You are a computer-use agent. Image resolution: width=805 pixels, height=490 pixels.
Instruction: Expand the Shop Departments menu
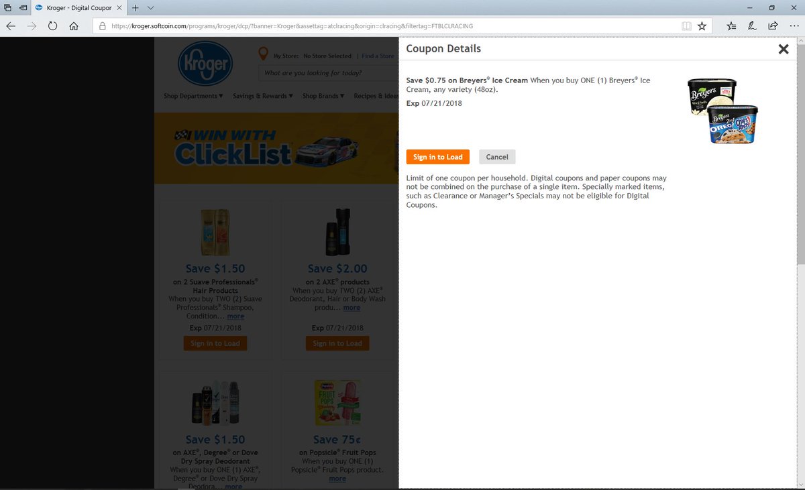193,96
